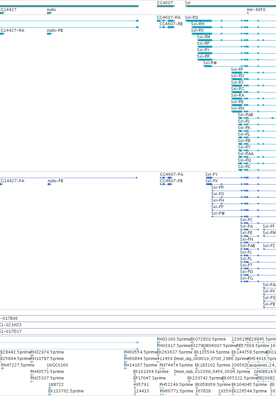This screenshot has height=396, width=276.
Task: Click the Sxl-RAB transcript label
Action: [246, 115]
